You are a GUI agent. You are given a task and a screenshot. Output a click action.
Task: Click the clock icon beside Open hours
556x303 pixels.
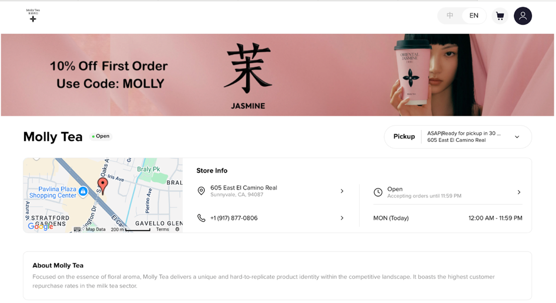point(378,192)
